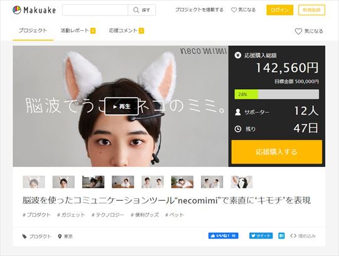Click the 気になる text in tab row

pyautogui.click(x=314, y=31)
